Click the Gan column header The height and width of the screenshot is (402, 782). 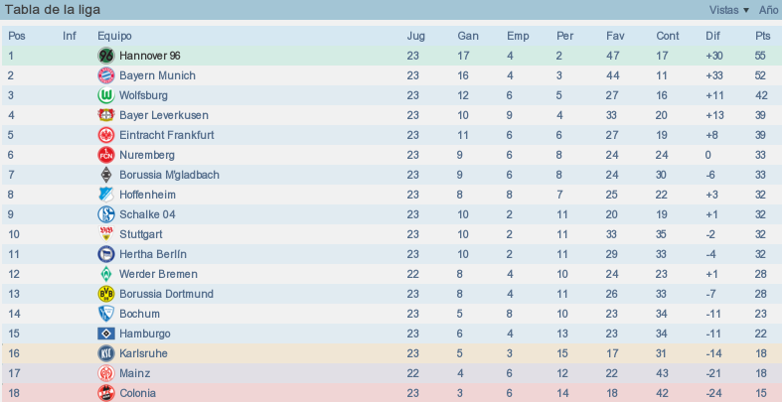pyautogui.click(x=468, y=36)
